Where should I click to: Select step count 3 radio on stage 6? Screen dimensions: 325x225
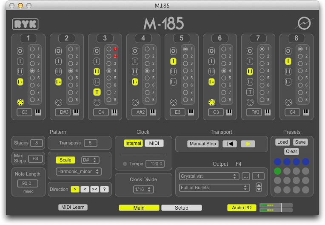[224, 63]
